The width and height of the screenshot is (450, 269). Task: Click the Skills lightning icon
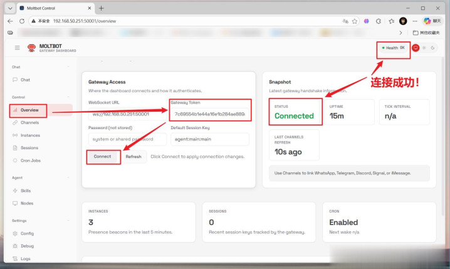click(x=15, y=191)
